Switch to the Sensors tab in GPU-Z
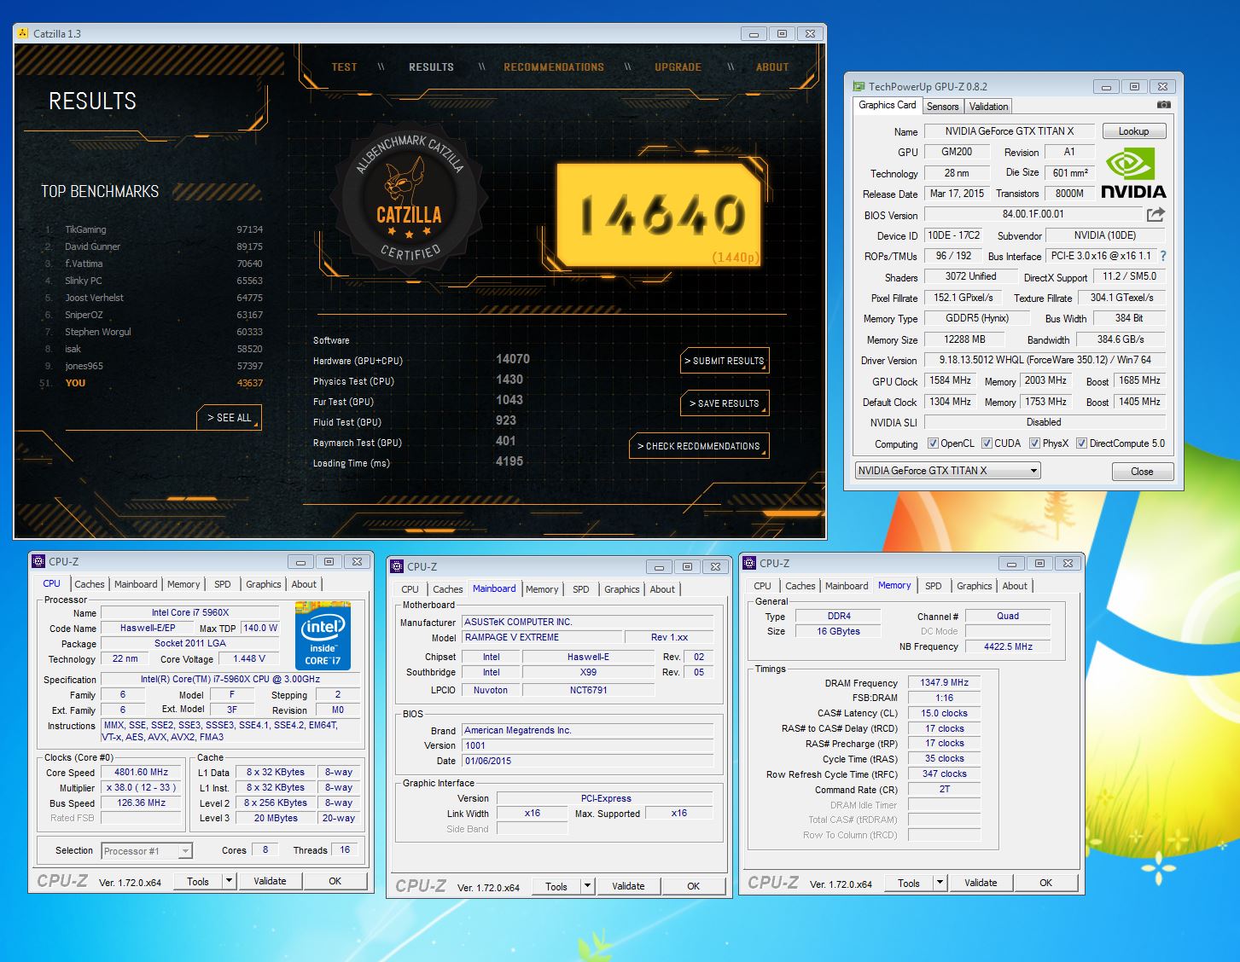This screenshot has height=962, width=1240. 943,107
